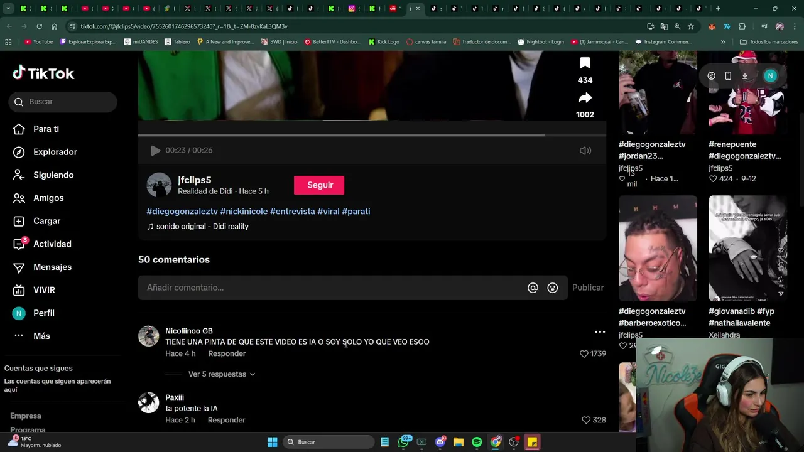Seek along the video progress bar
Screen dimensions: 804x452
point(372,135)
